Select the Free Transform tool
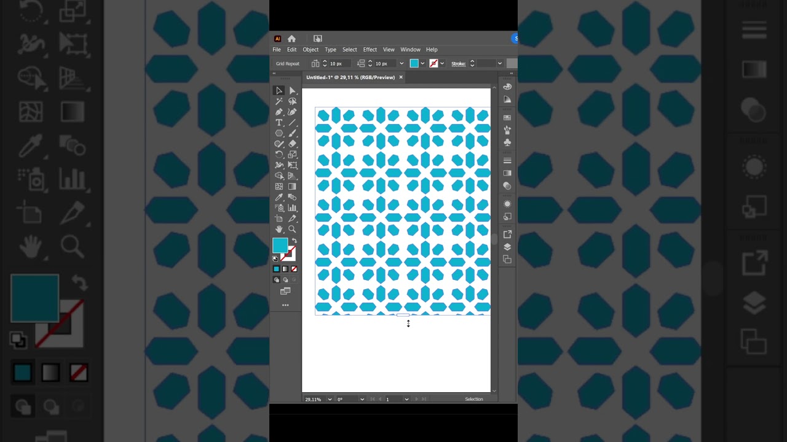Screen dimensions: 787x442 (293, 165)
